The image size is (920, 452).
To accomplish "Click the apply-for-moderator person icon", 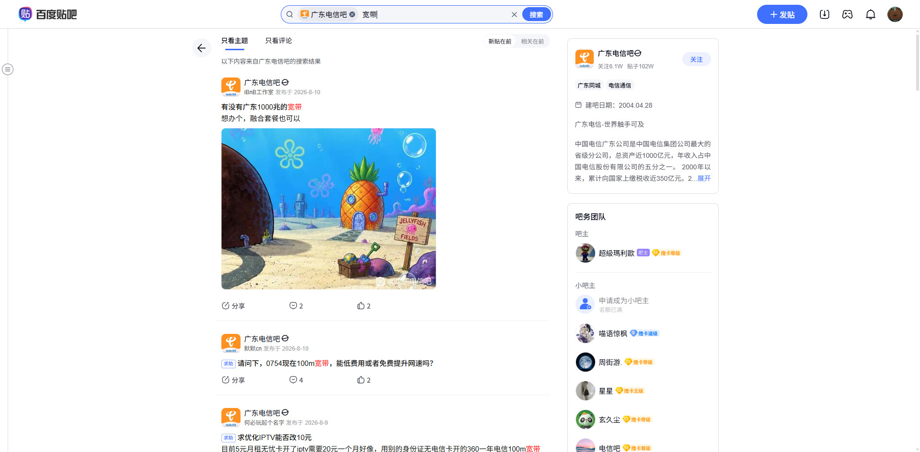I will [586, 304].
